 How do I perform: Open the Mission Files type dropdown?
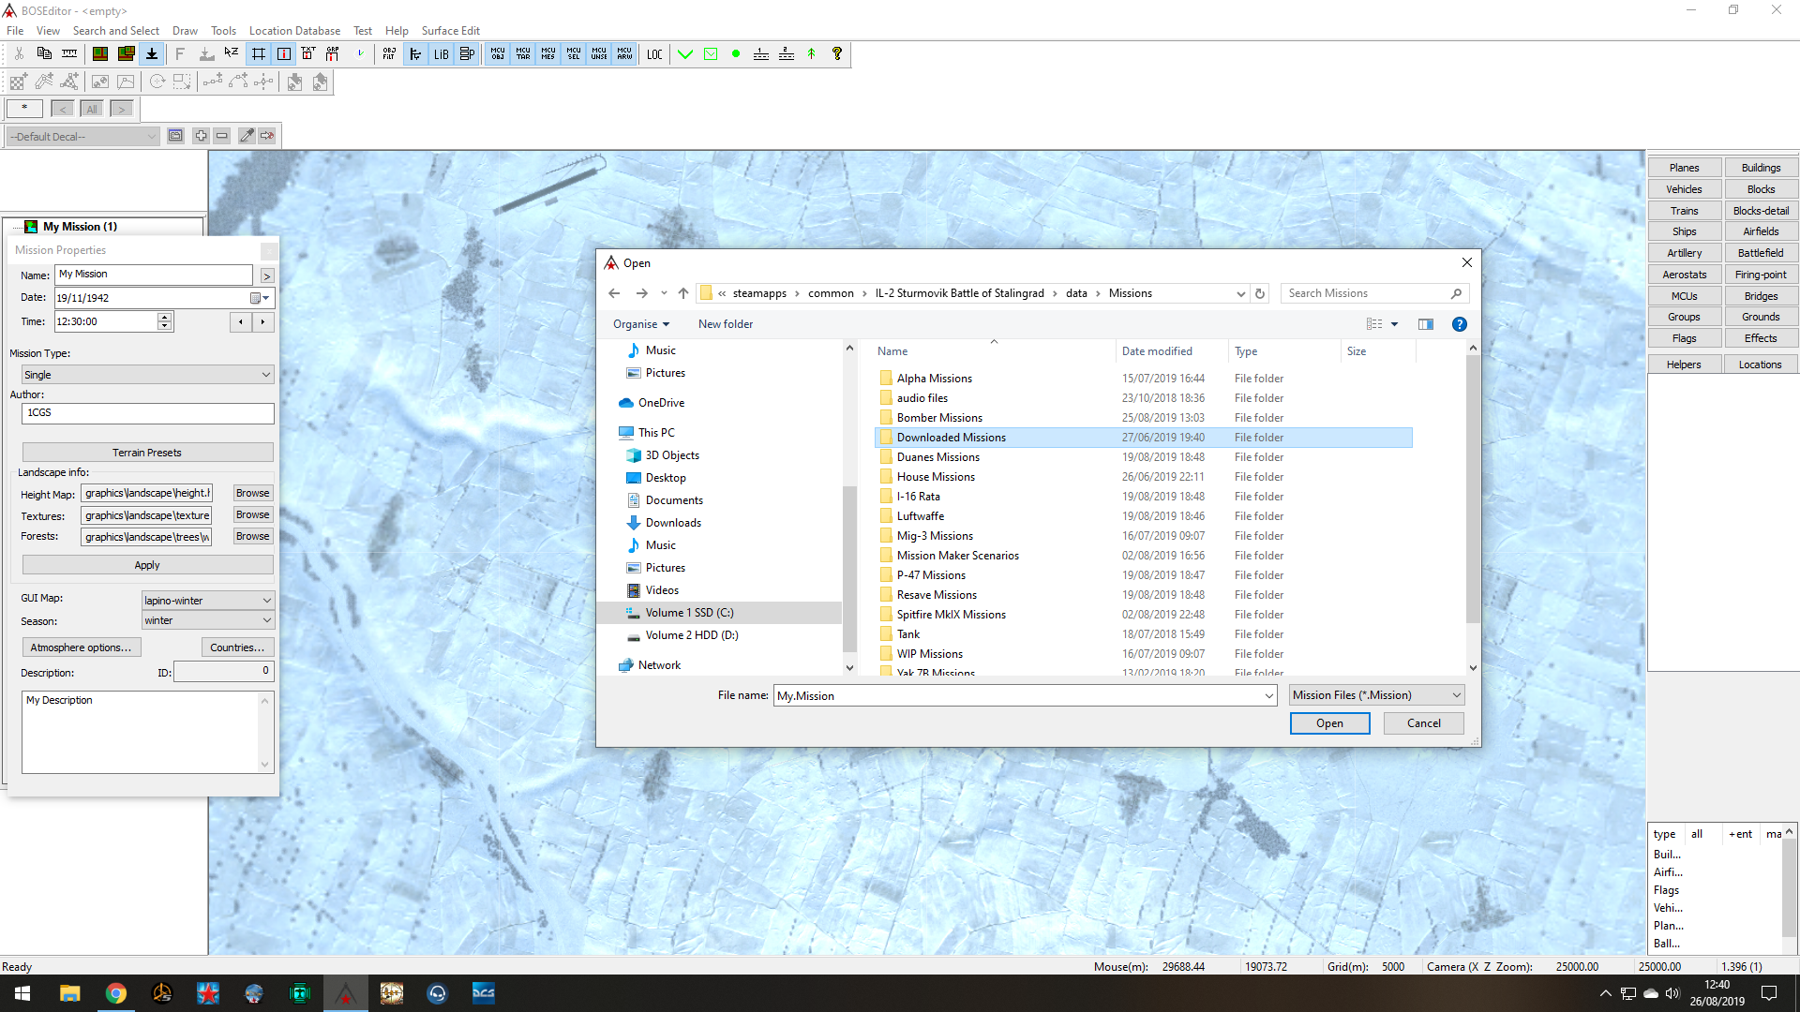[1376, 695]
